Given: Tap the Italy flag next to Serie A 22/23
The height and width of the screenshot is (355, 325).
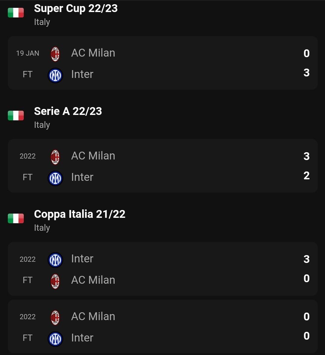Looking at the screenshot, I should point(16,116).
